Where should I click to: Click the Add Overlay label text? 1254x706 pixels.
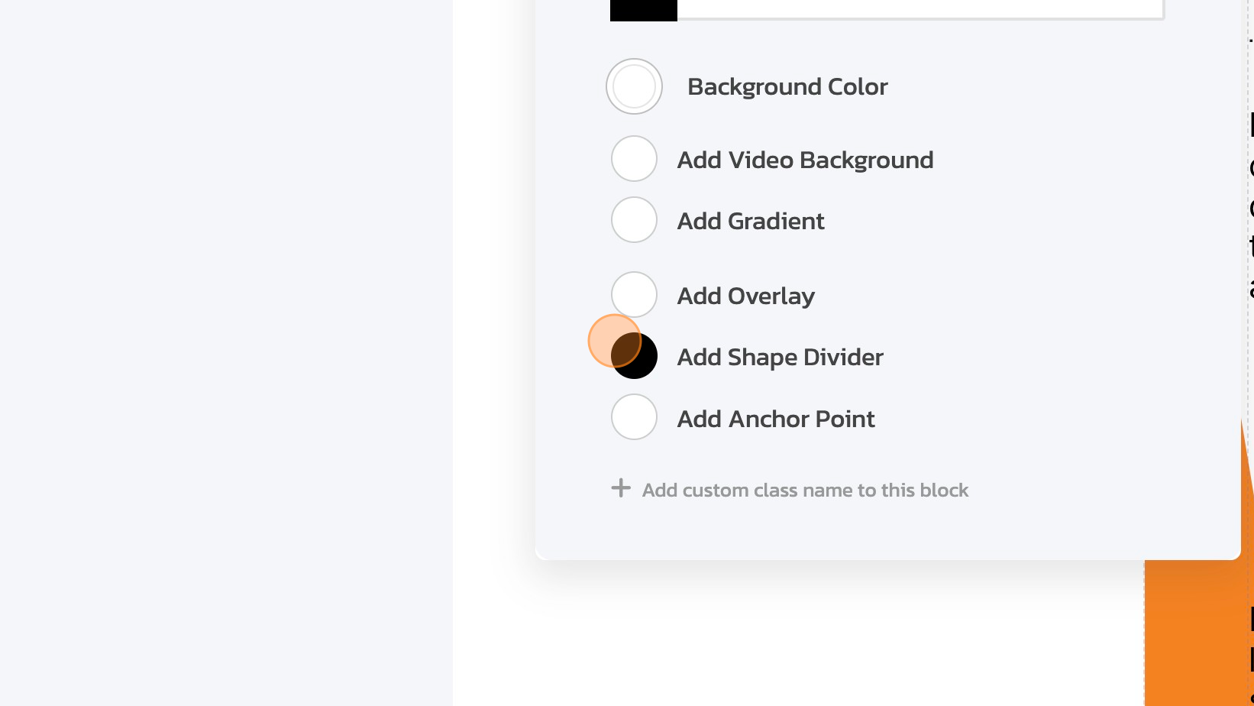745,296
